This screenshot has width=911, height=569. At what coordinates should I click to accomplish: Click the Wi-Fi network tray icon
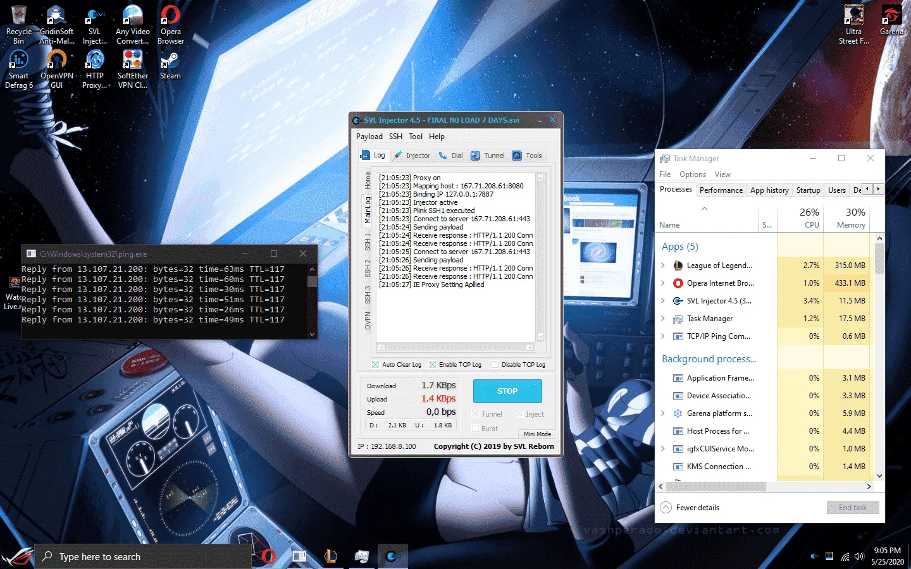845,556
